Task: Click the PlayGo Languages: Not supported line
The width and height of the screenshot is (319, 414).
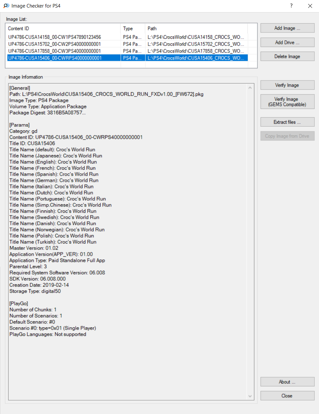Action: (x=48, y=334)
